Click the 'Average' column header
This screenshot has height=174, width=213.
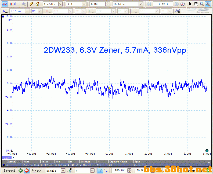click(85, 161)
